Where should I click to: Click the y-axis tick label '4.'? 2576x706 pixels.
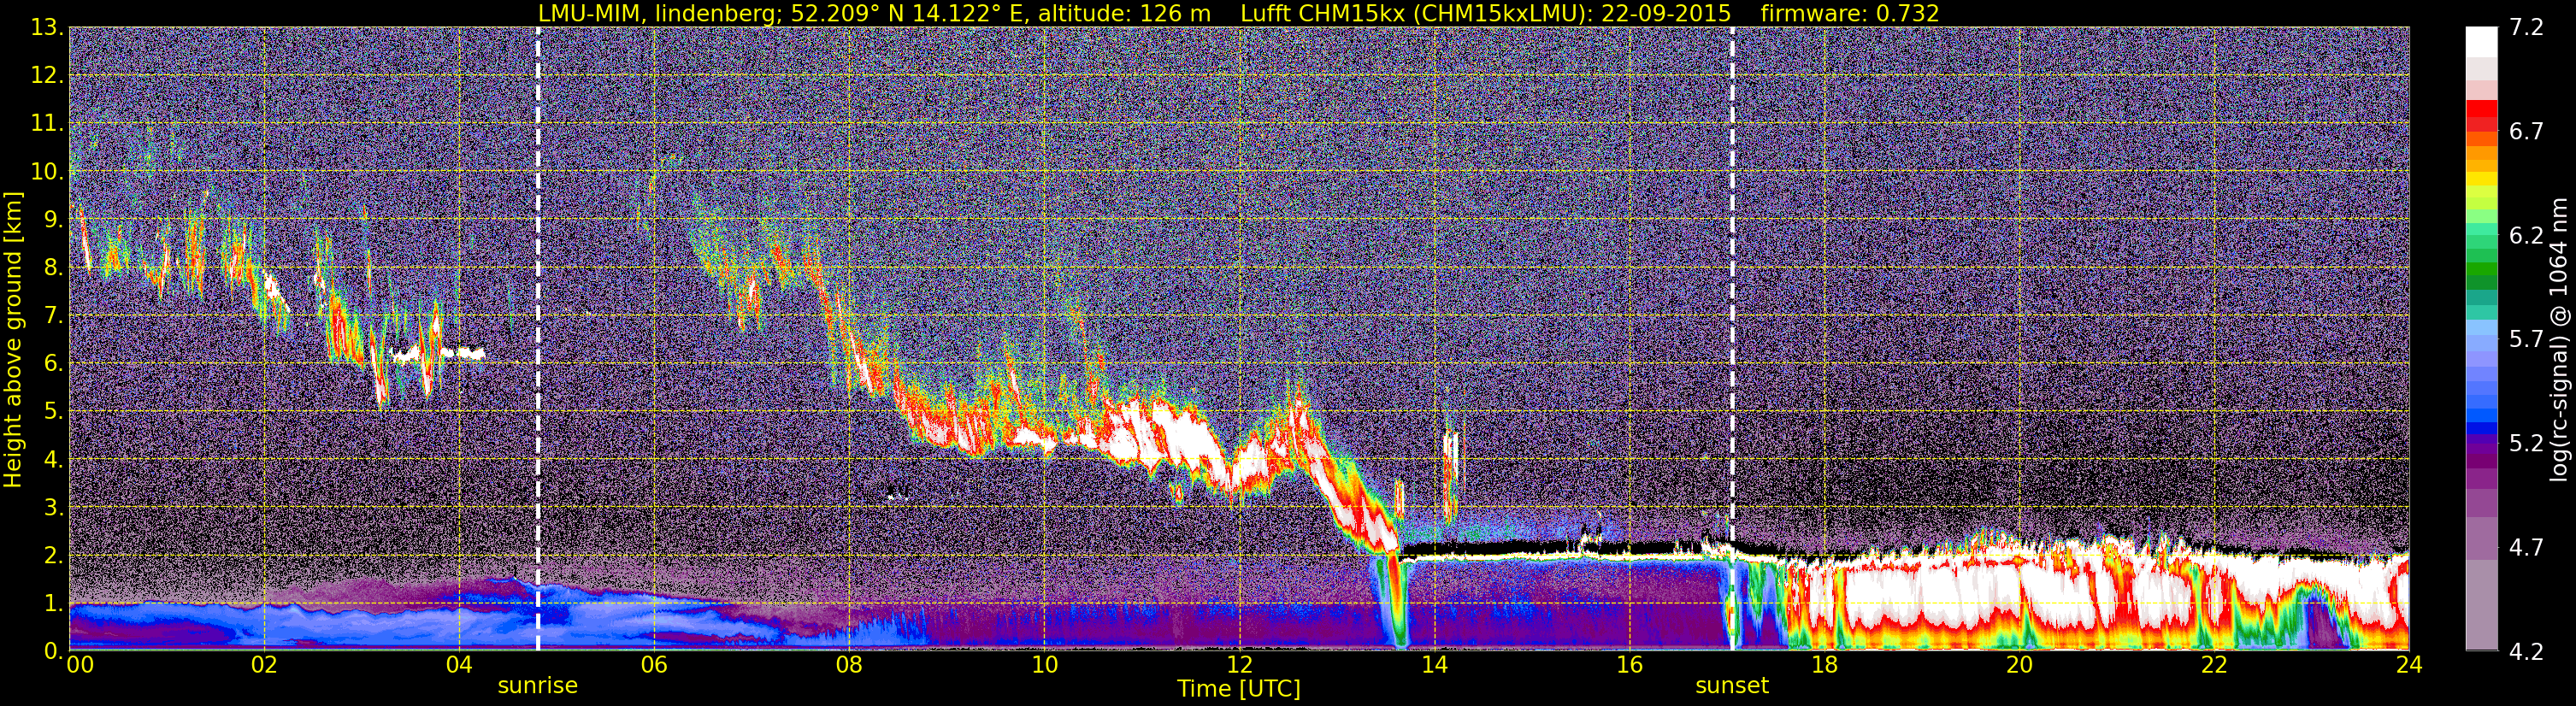53,460
